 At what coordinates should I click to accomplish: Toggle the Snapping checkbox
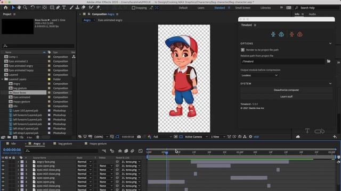(134, 8)
